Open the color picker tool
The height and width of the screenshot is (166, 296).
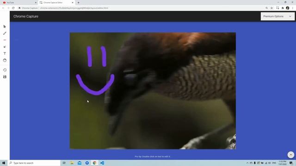click(x=5, y=60)
